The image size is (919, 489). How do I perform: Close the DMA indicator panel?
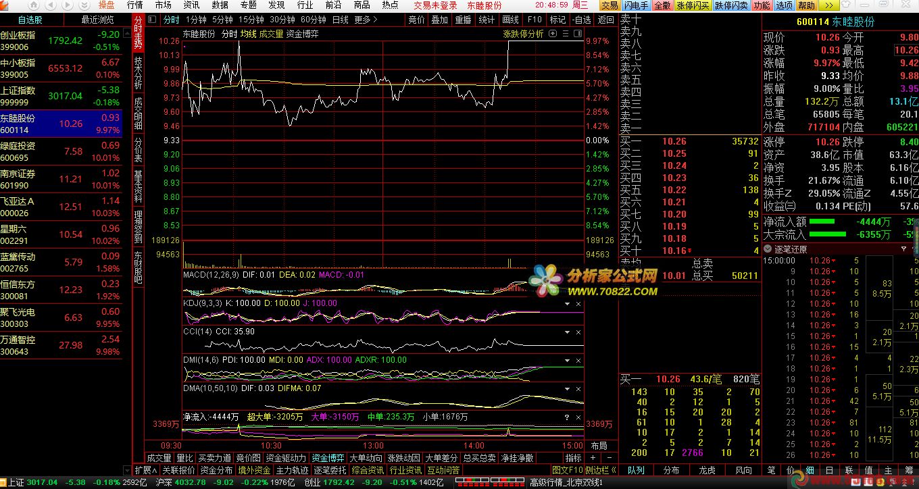pos(578,389)
